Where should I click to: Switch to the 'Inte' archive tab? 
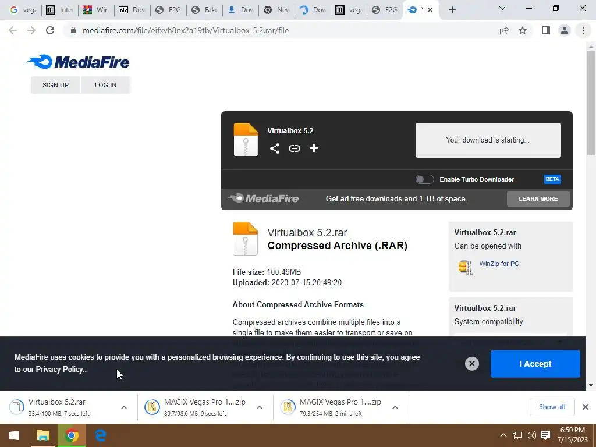coord(60,10)
